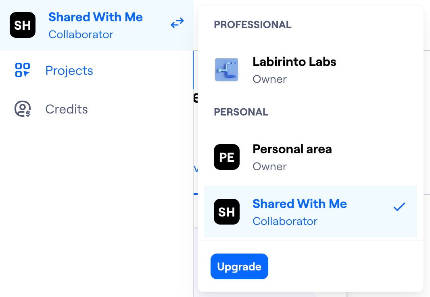Open Projects via its grid icon
This screenshot has width=430, height=297.
coord(23,70)
